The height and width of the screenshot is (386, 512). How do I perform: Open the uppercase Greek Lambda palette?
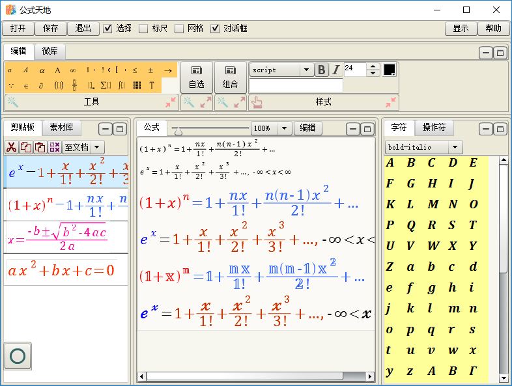57,70
